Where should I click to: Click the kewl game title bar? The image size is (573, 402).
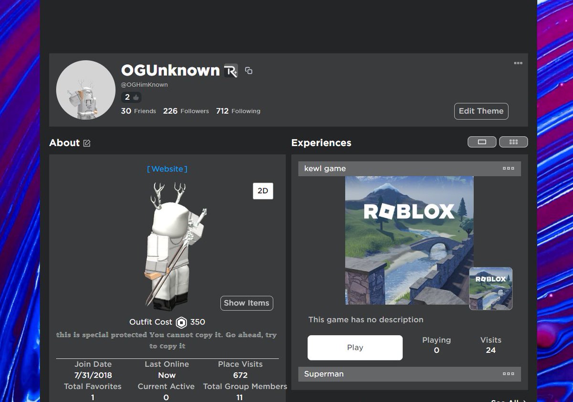[410, 169]
